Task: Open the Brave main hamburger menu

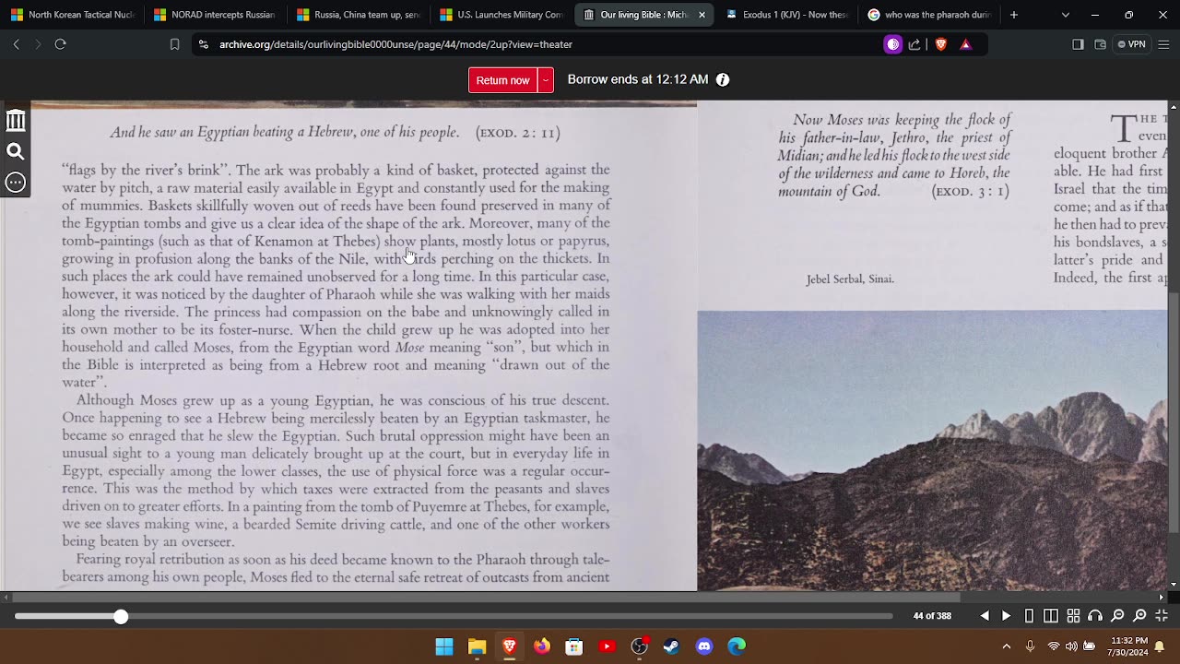Action: [x=1162, y=44]
